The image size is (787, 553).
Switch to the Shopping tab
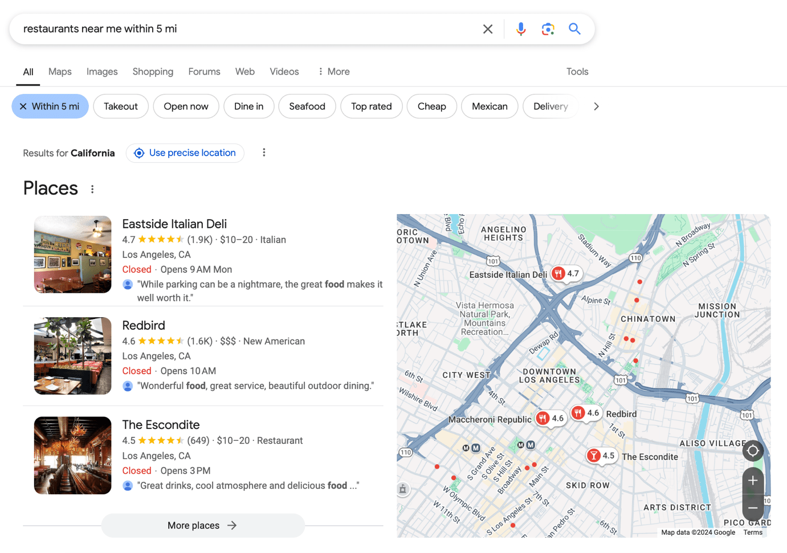point(153,72)
